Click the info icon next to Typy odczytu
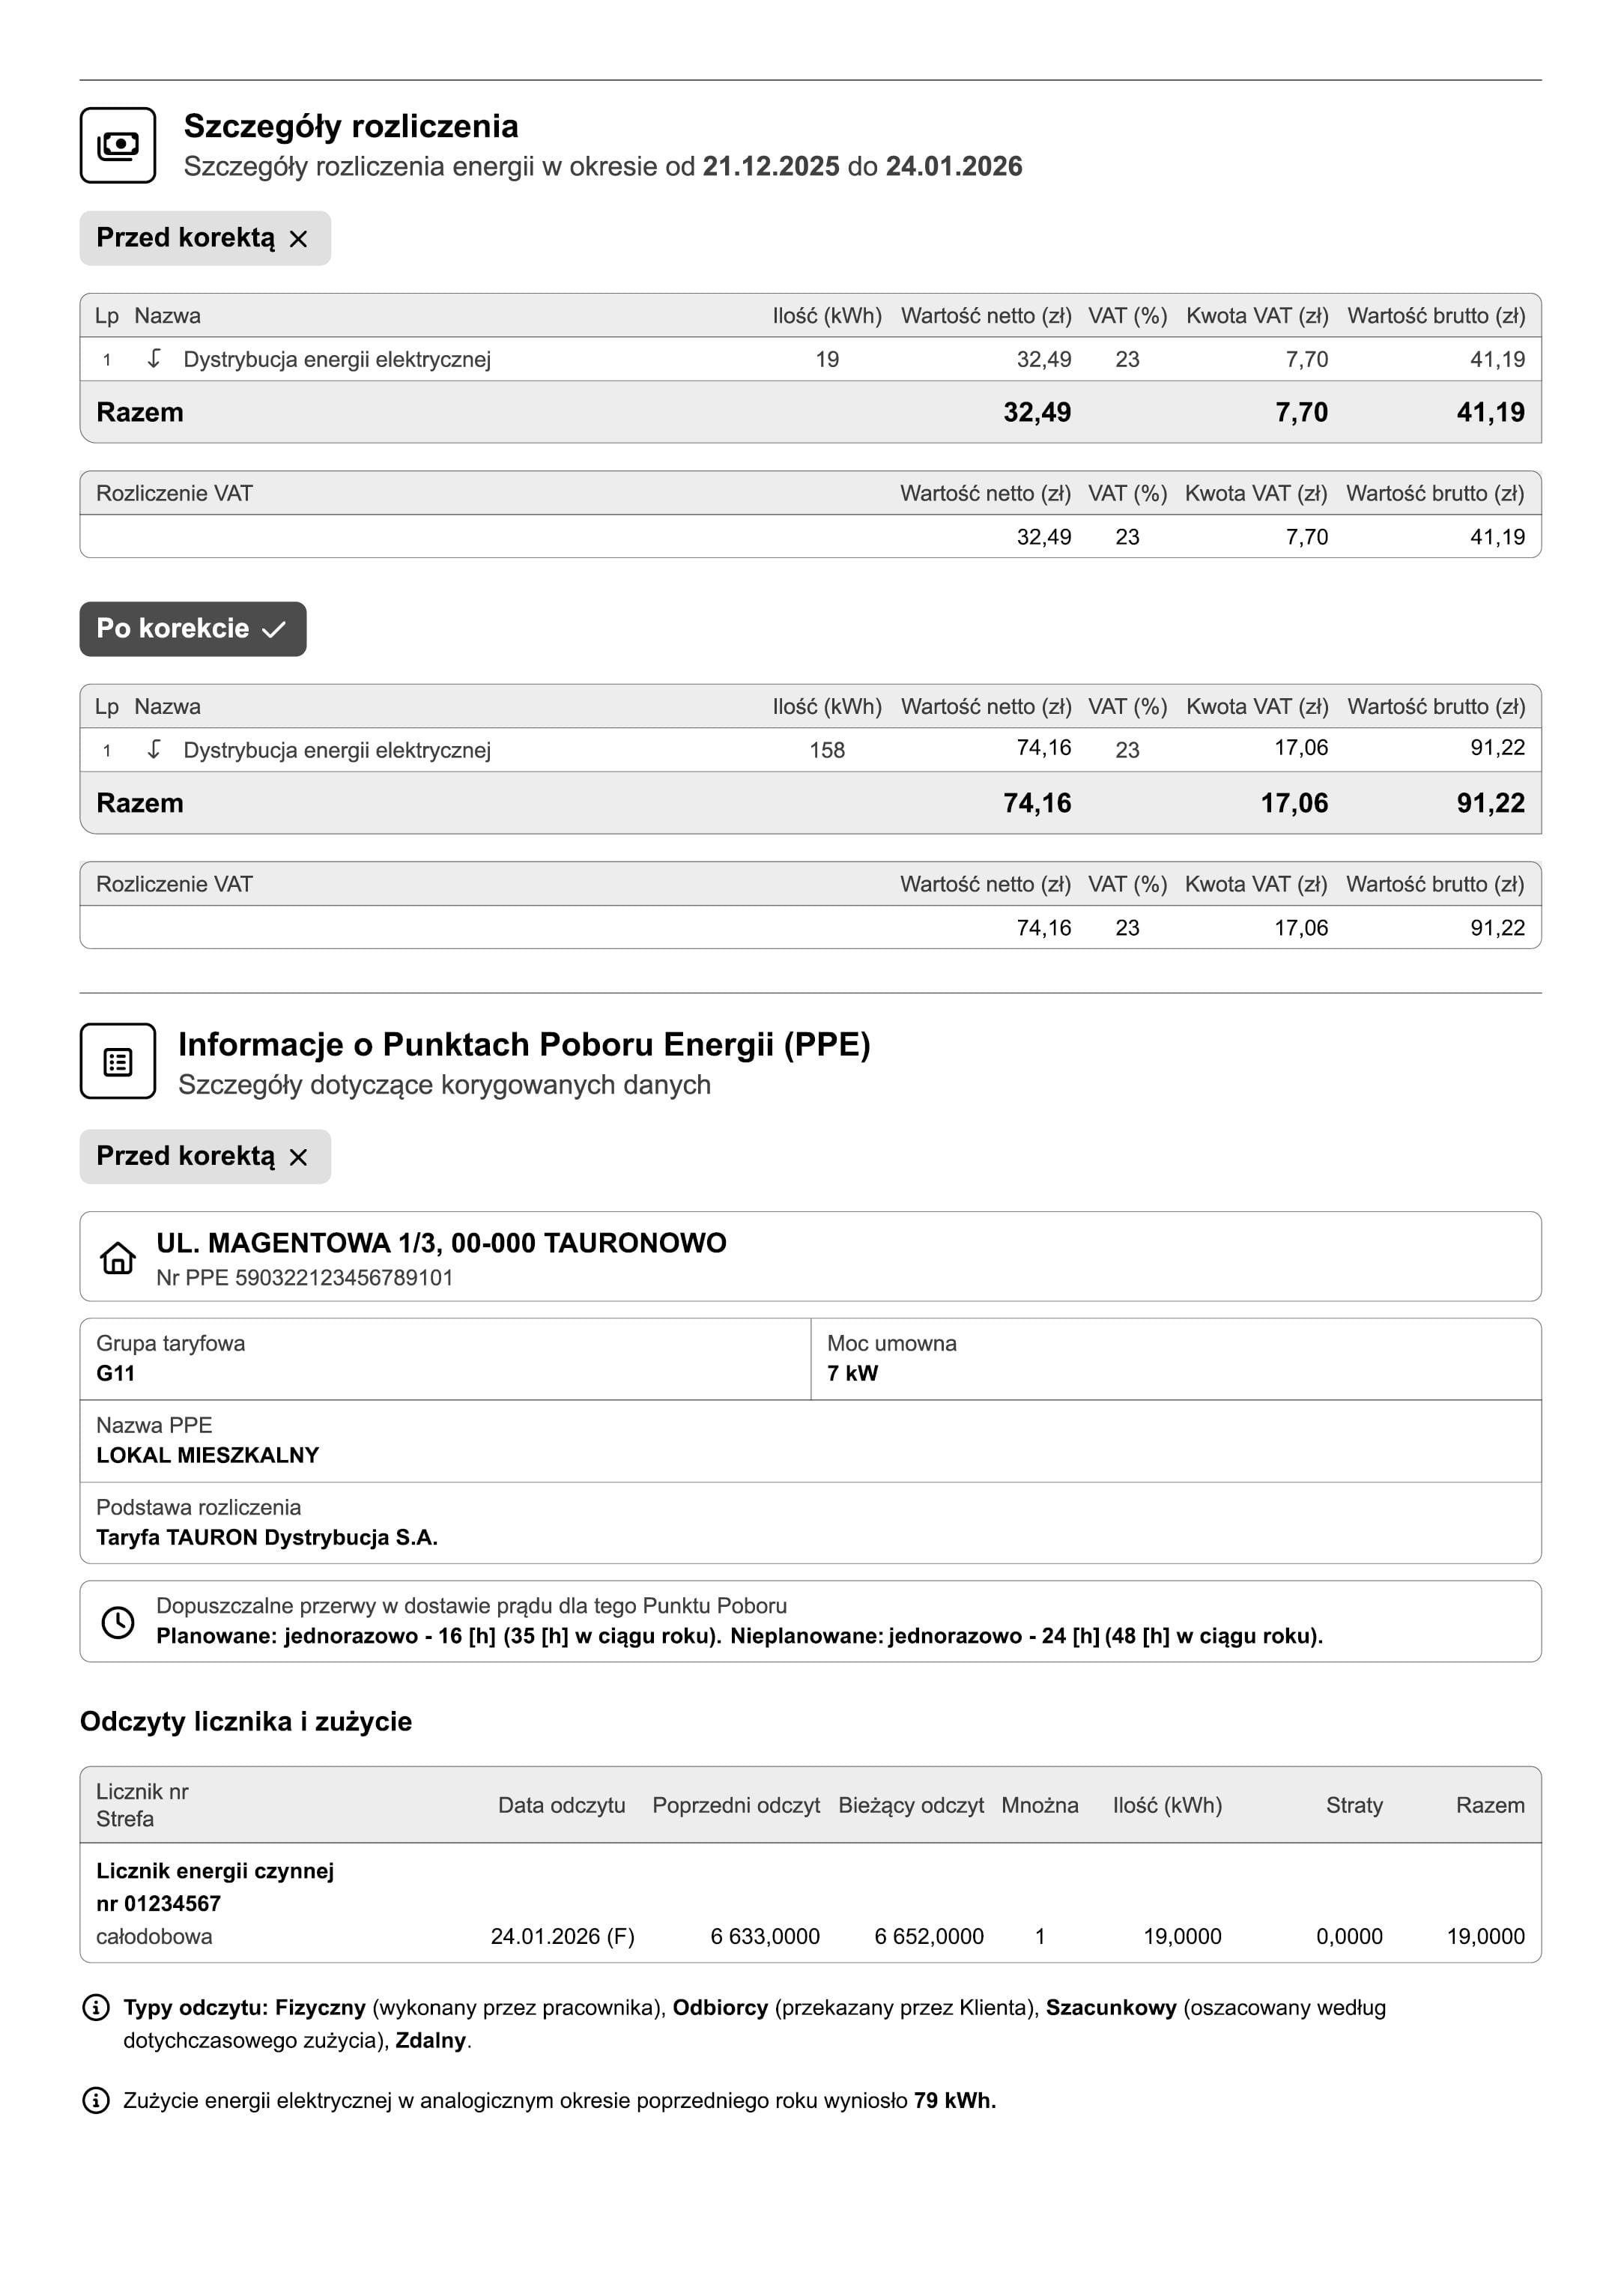The width and height of the screenshot is (1621, 2296). point(95,2007)
